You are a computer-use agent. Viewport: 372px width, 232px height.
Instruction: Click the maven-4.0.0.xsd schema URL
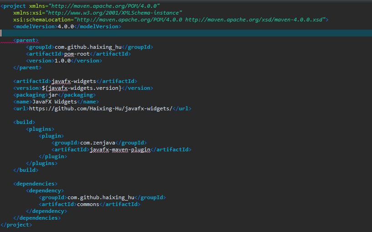point(254,20)
